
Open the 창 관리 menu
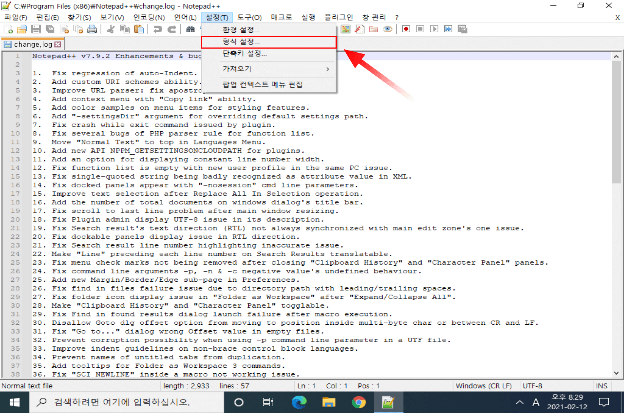tap(374, 17)
